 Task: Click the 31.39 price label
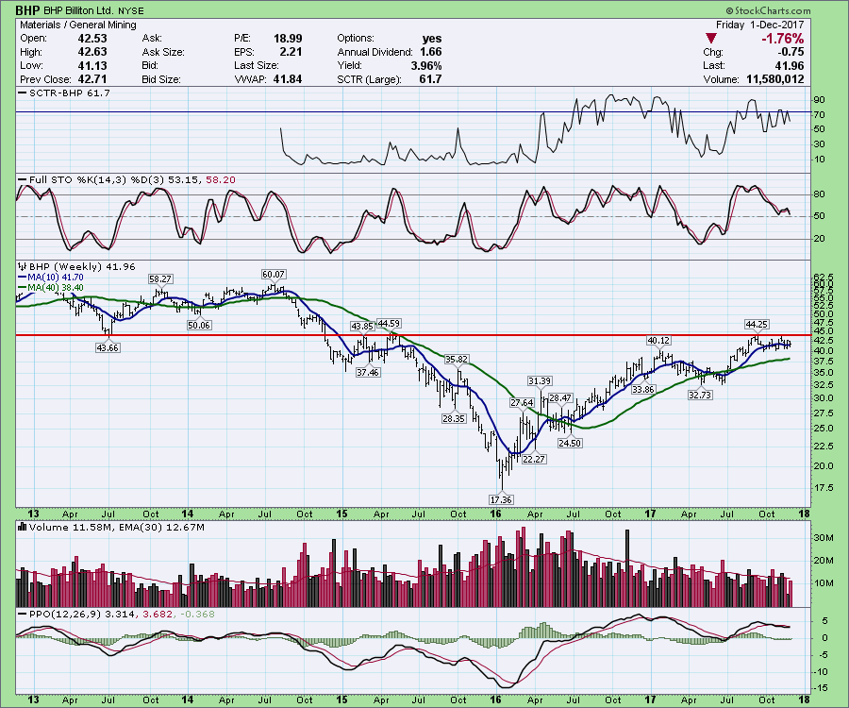540,381
